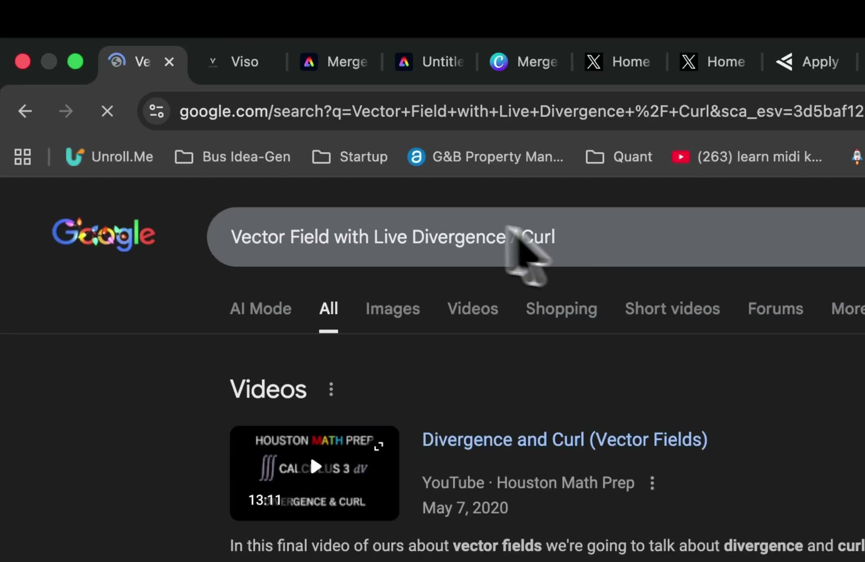Open more options beside Houston Math Prep
Screen dimensions: 865x562
652,483
